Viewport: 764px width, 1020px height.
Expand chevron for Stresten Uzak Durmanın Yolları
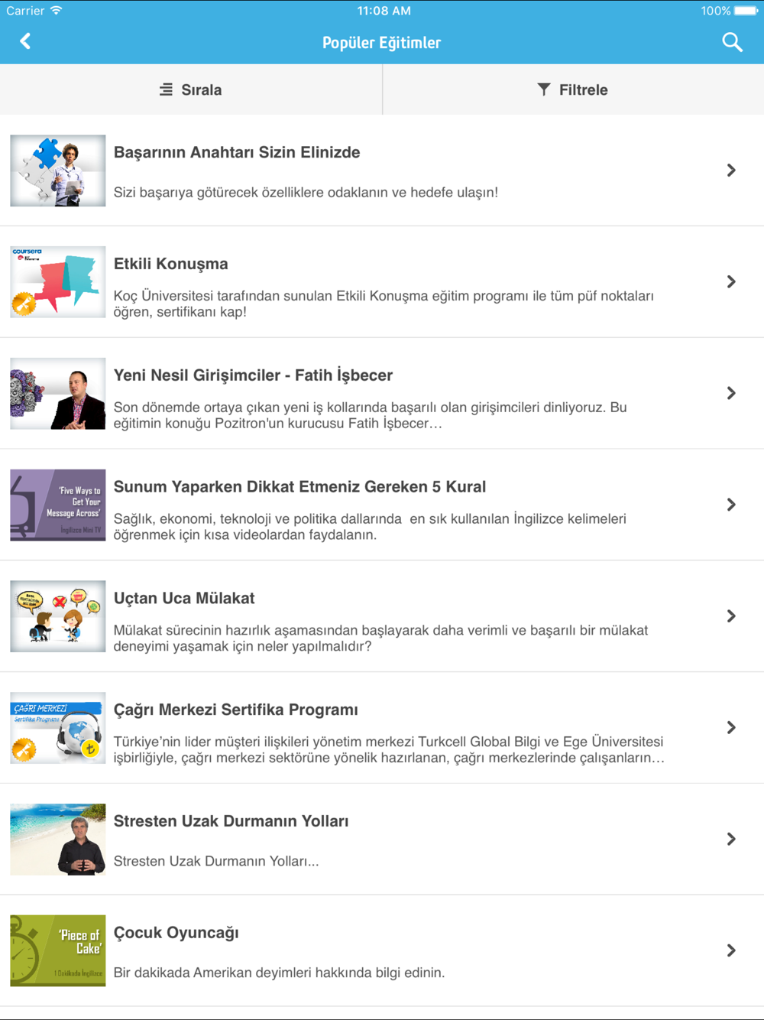click(731, 840)
